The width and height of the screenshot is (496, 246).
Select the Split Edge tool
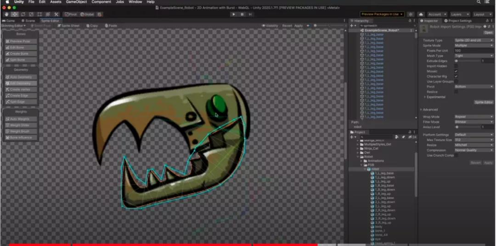[x=21, y=102]
